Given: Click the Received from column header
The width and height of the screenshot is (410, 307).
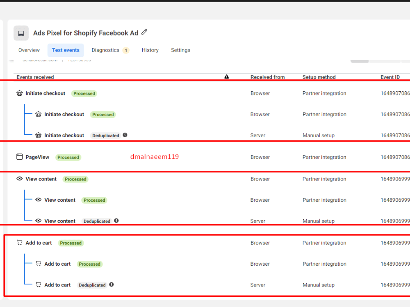Looking at the screenshot, I should pos(268,77).
